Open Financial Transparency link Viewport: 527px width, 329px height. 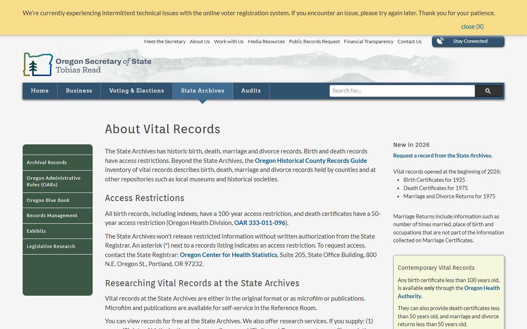[369, 42]
